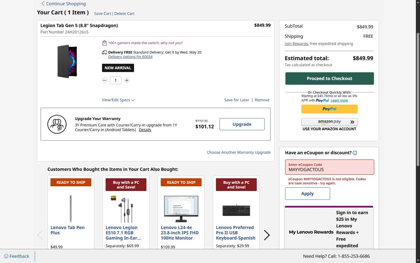This screenshot has height=263, width=420.
Task: Click the quantity input field
Action: point(116,80)
